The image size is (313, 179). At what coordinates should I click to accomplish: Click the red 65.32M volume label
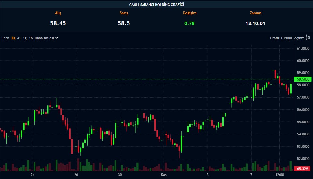coord(302,169)
